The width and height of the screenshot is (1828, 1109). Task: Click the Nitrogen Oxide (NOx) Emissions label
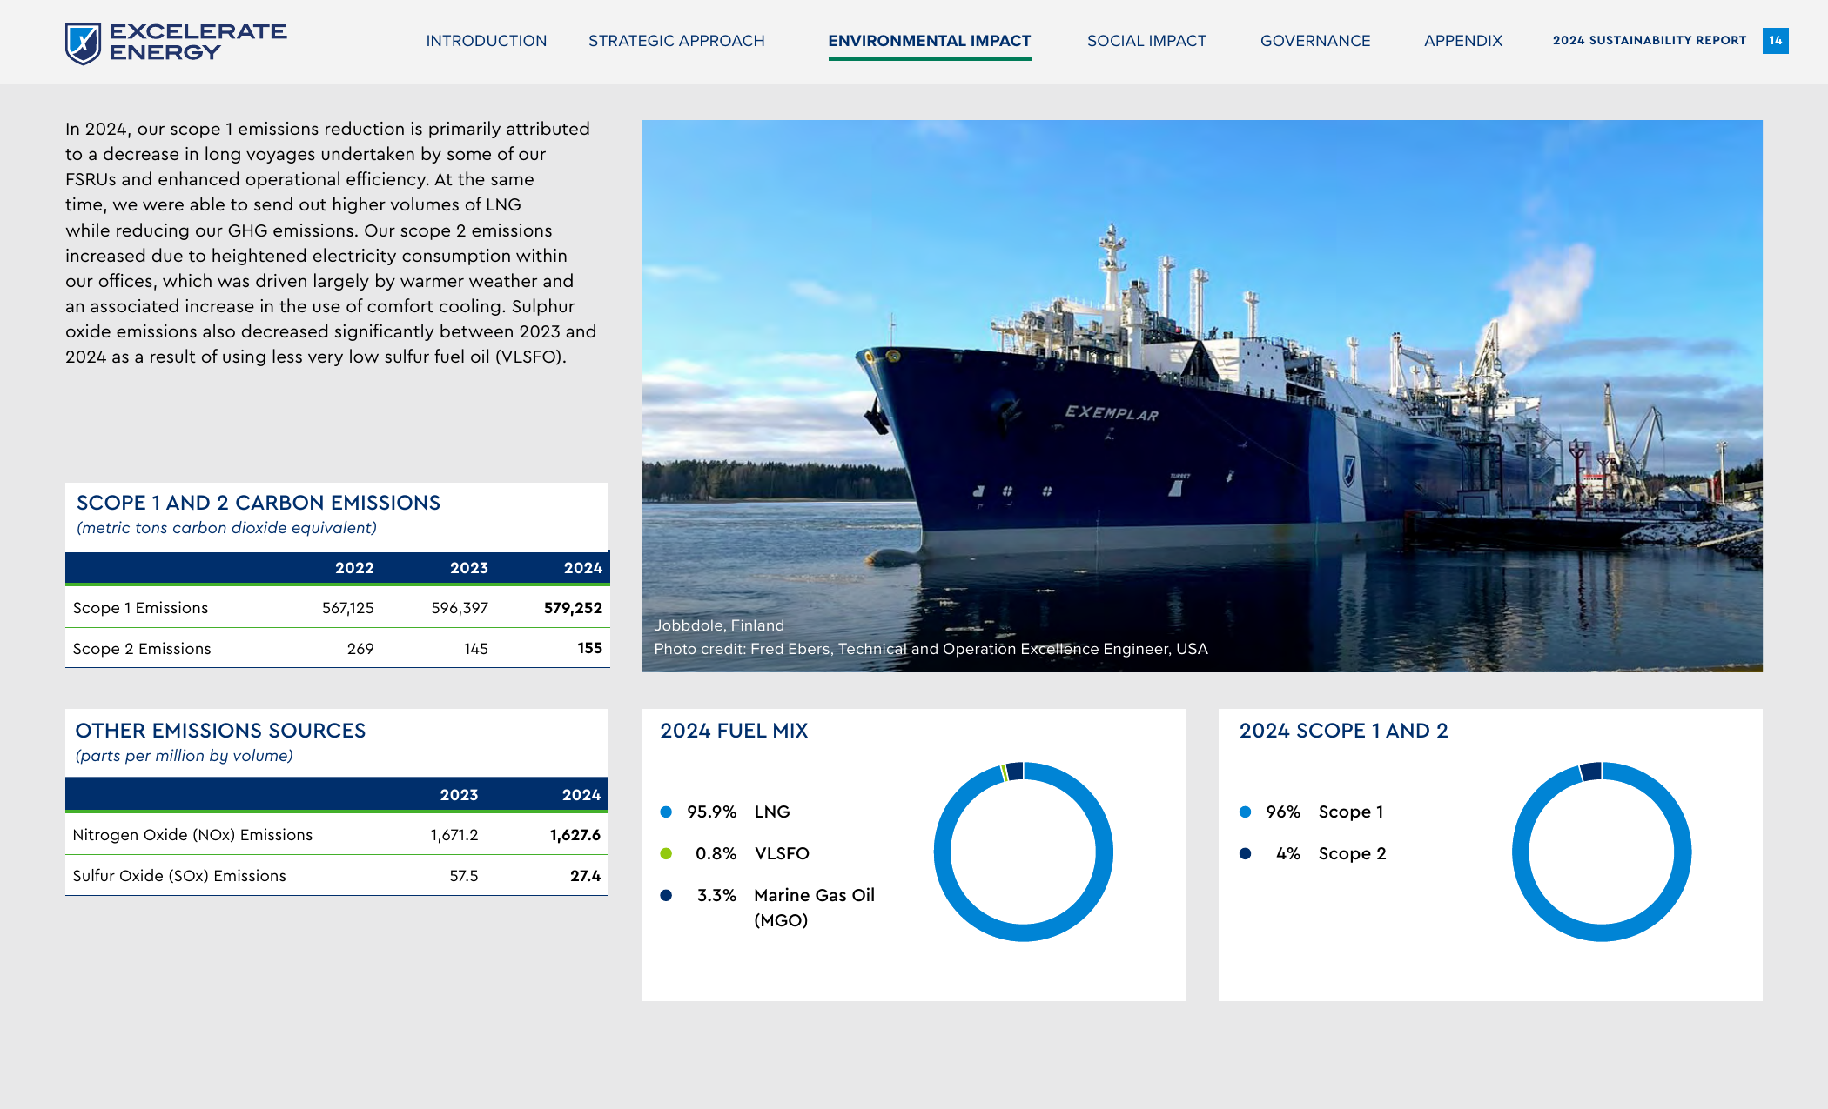[192, 835]
